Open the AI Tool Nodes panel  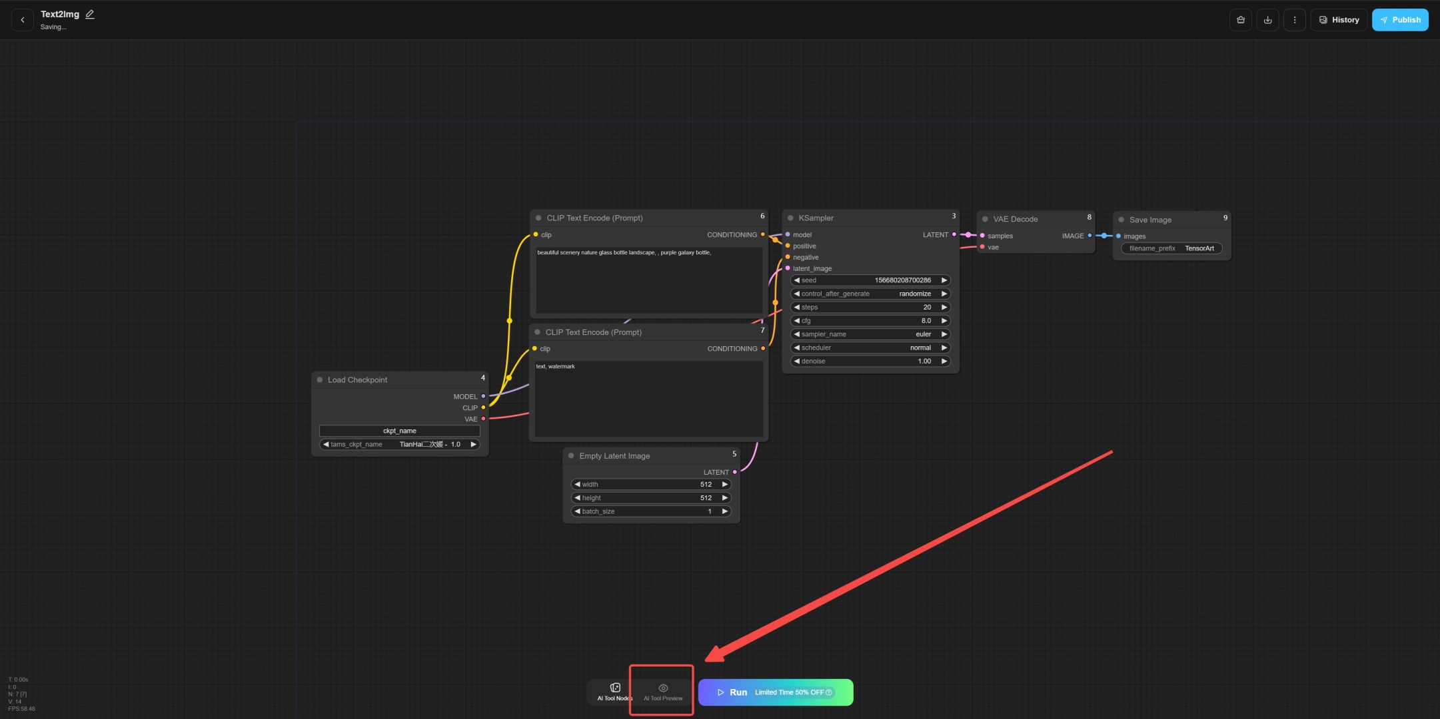[x=614, y=692]
